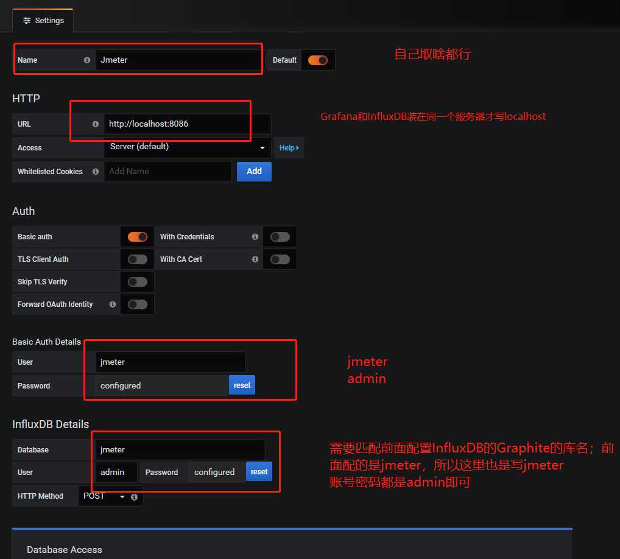The height and width of the screenshot is (559, 620).
Task: Expand the Help link beside Access
Action: click(289, 148)
